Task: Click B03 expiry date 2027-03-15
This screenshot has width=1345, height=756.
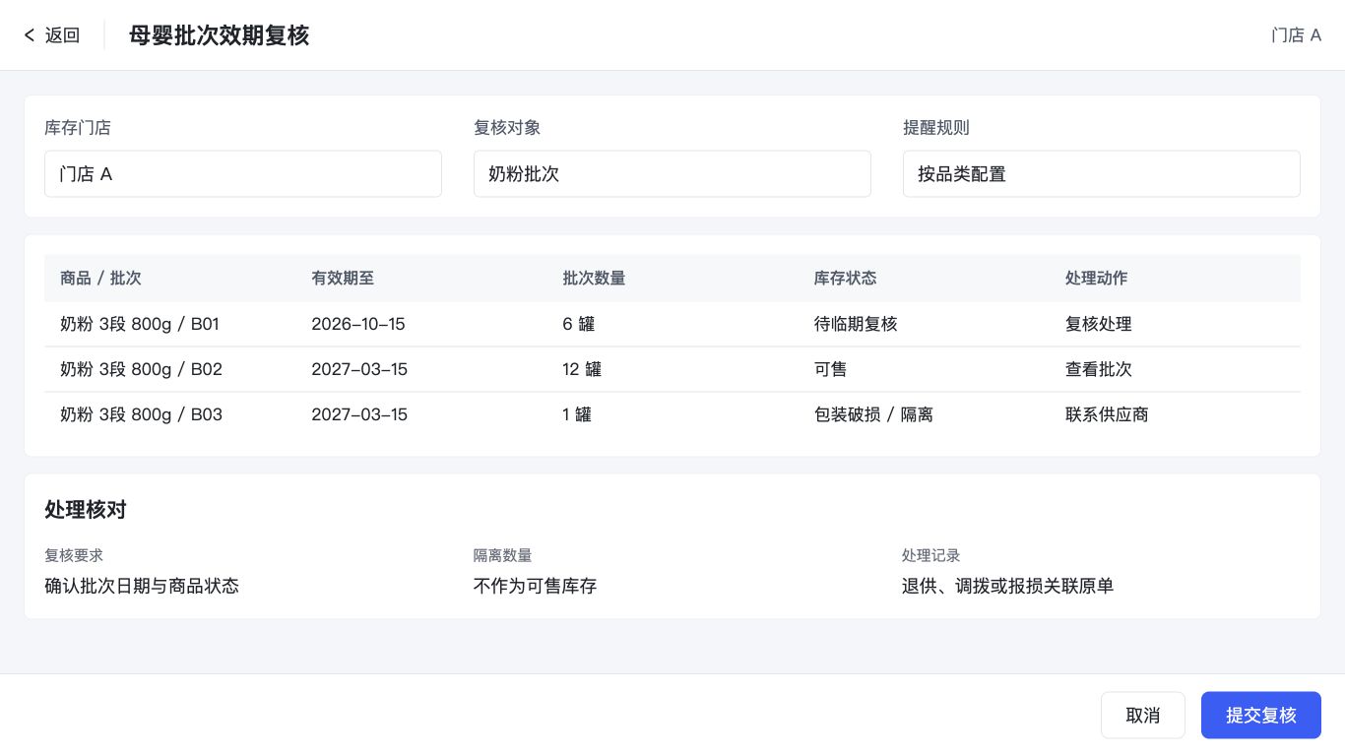Action: pos(359,414)
